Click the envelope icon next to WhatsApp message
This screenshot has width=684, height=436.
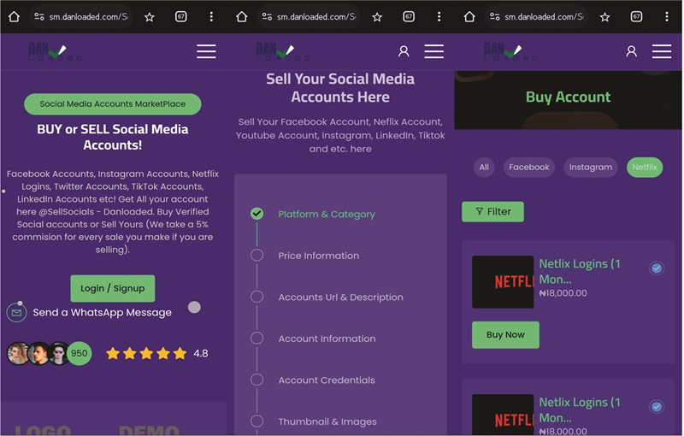point(16,313)
